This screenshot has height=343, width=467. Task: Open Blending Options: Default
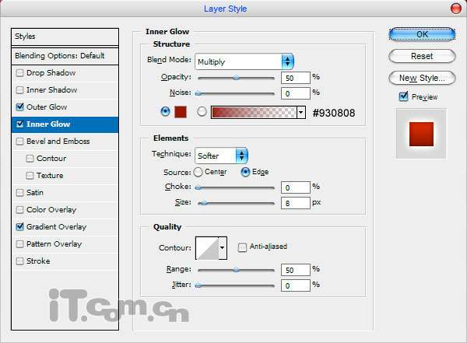click(x=65, y=56)
